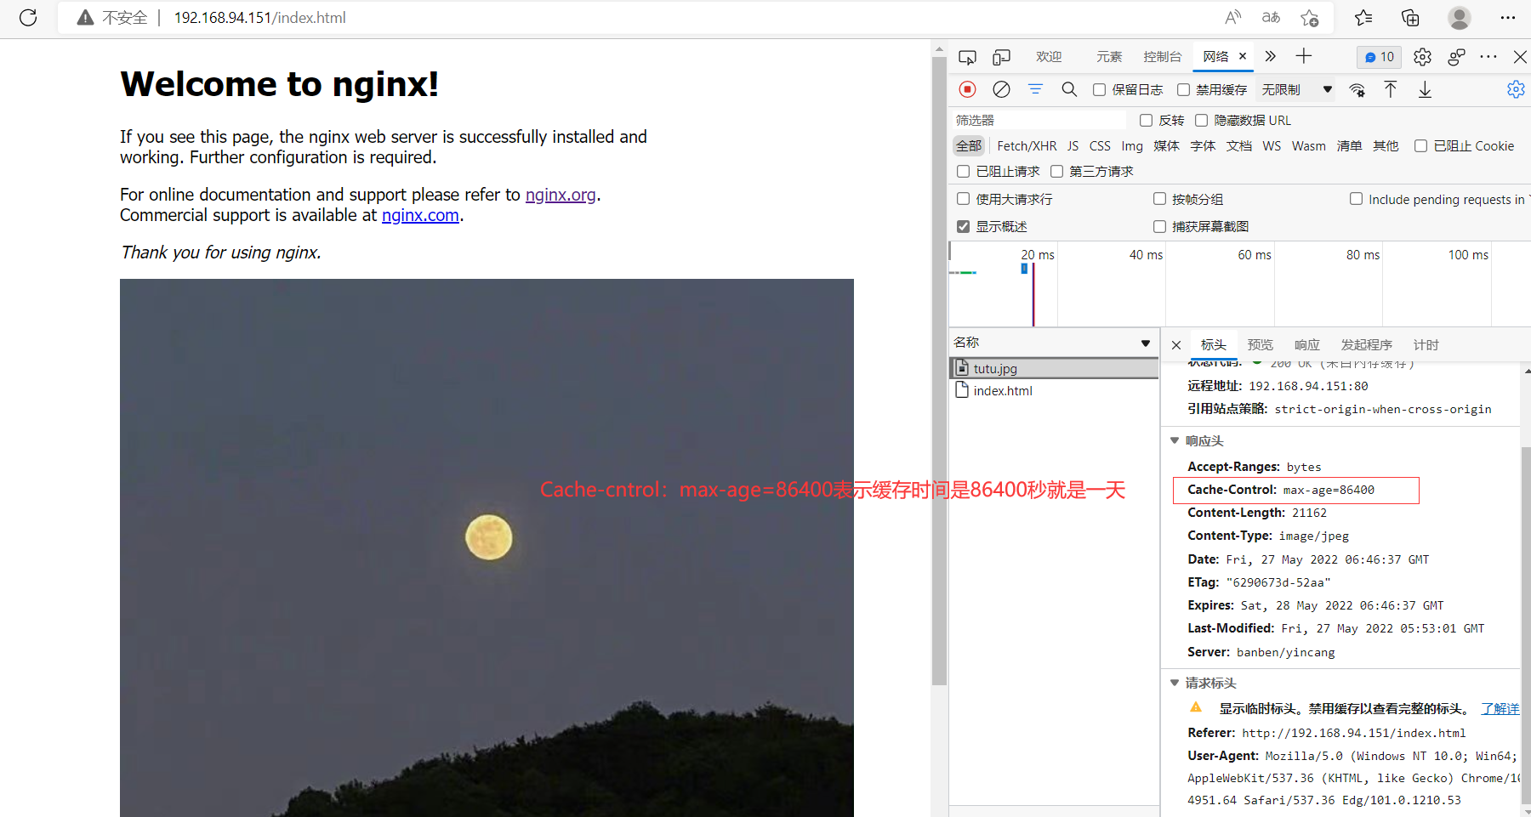The image size is (1531, 817).
Task: Clear the network log
Action: [x=1002, y=89]
